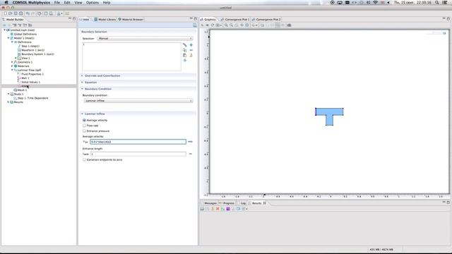Click the Zoom Extents icon in Graphics toolbar
The height and width of the screenshot is (254, 452).
tap(247, 25)
